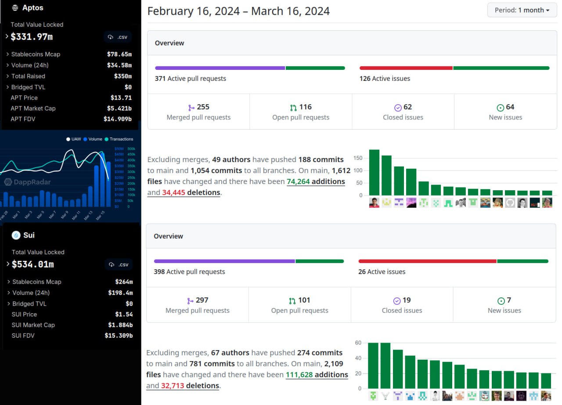The width and height of the screenshot is (562, 405).
Task: Expand Aptos Total Raised row
Action: click(8, 76)
